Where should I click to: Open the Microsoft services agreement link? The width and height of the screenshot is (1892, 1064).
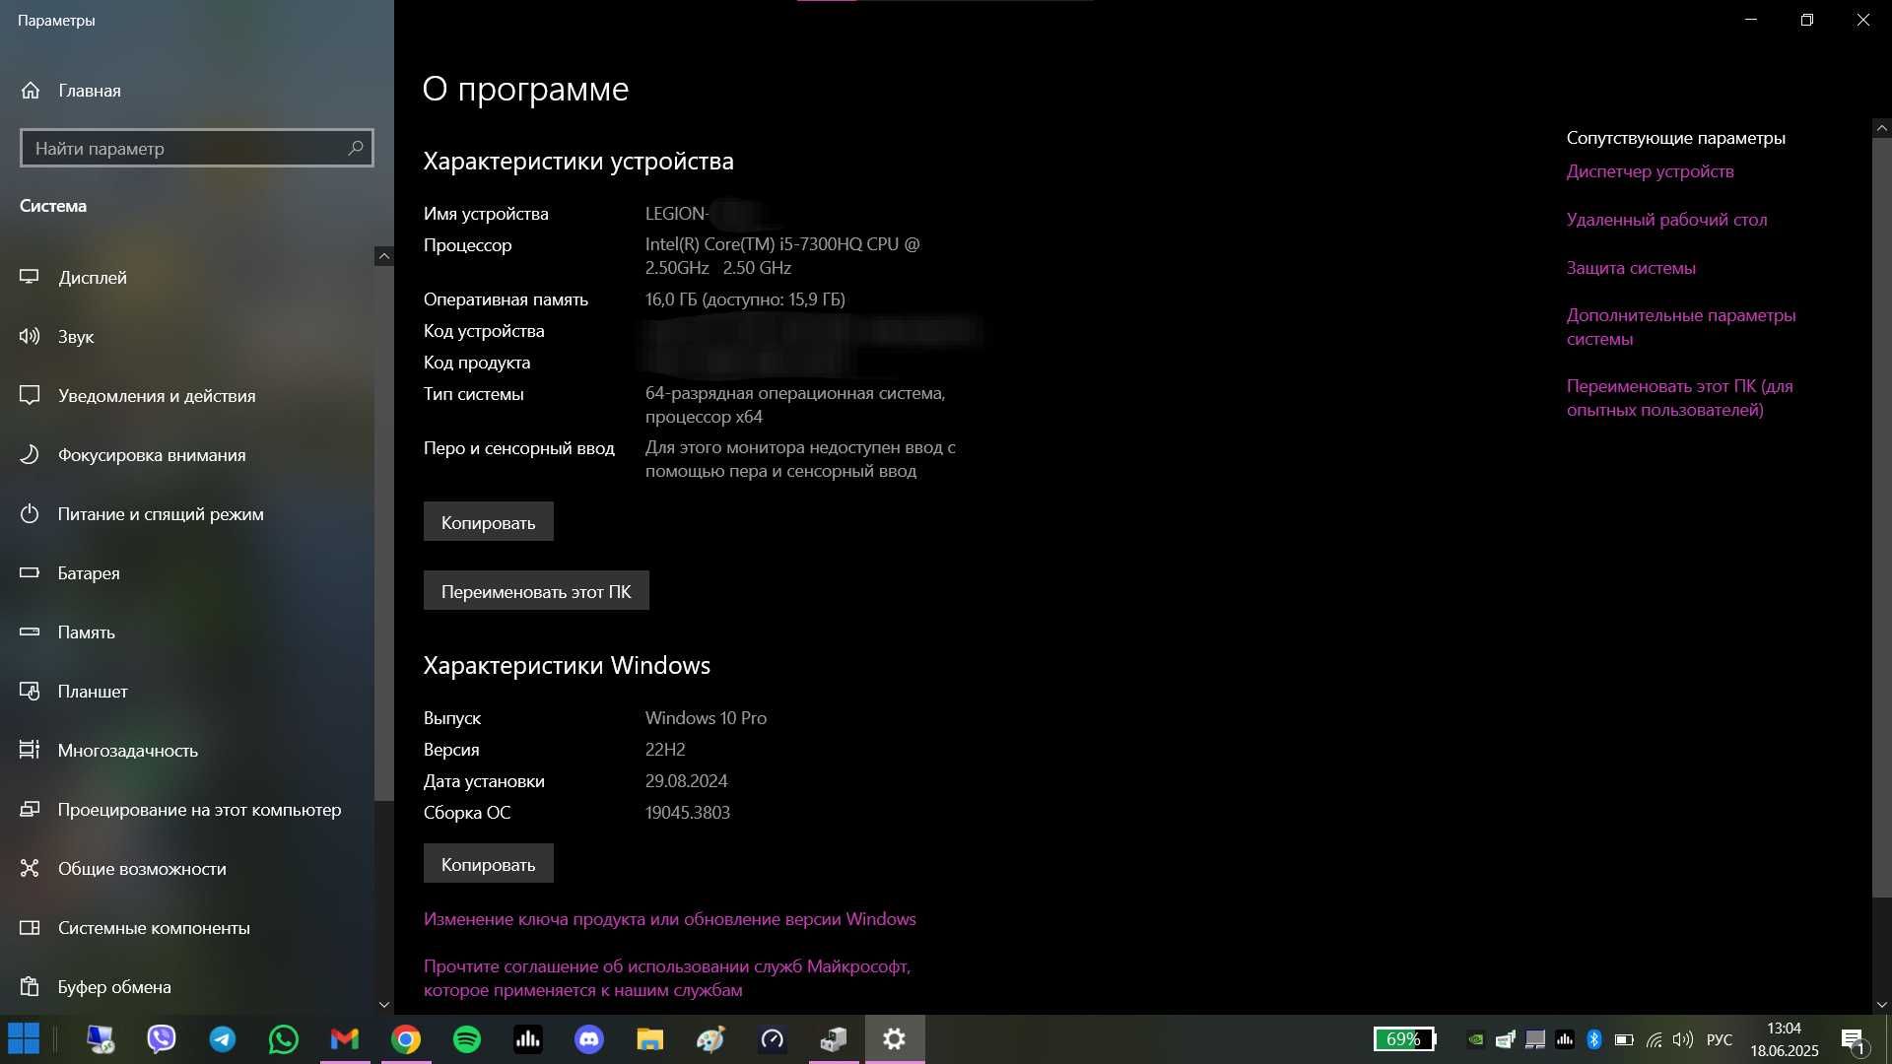point(667,978)
